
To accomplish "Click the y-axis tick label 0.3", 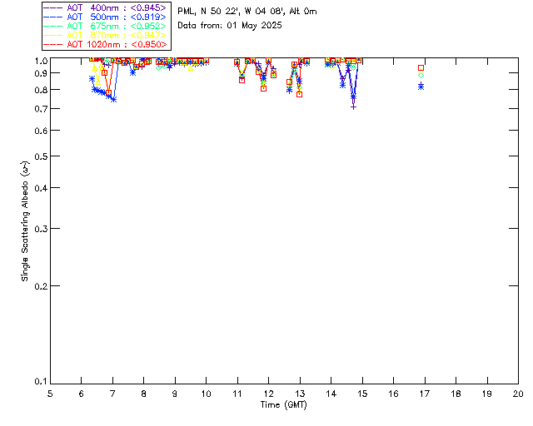I will pyautogui.click(x=41, y=229).
